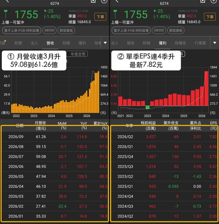Viewport: 219px width, 224px height.
Task: Open the 銅箔基板 tag on right screen
Action: (x=176, y=30)
